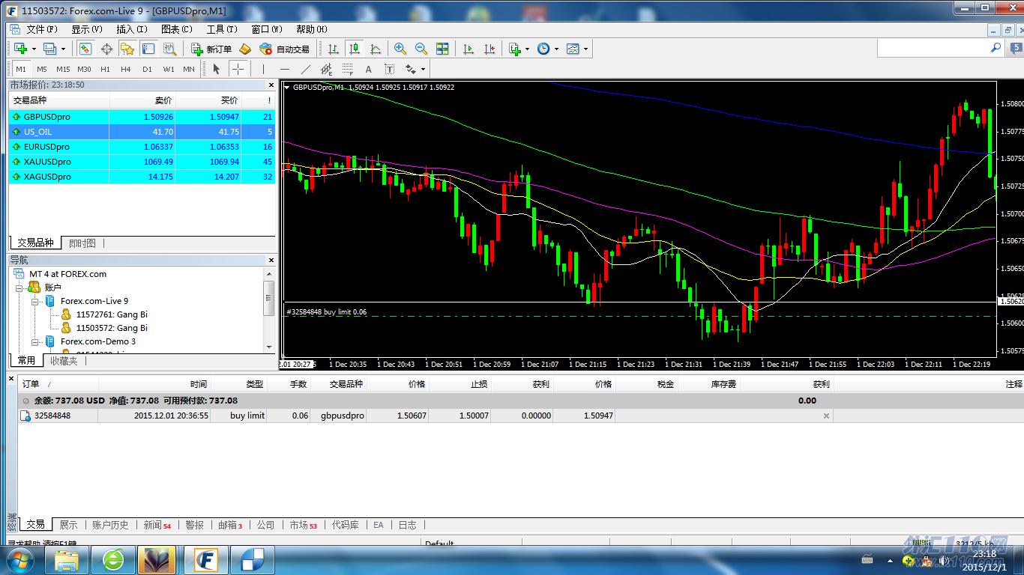Zoom out on the chart
The height and width of the screenshot is (575, 1024).
421,49
